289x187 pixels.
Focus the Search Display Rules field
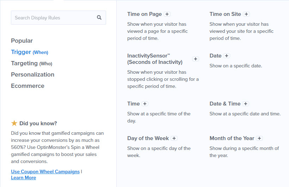59,18
